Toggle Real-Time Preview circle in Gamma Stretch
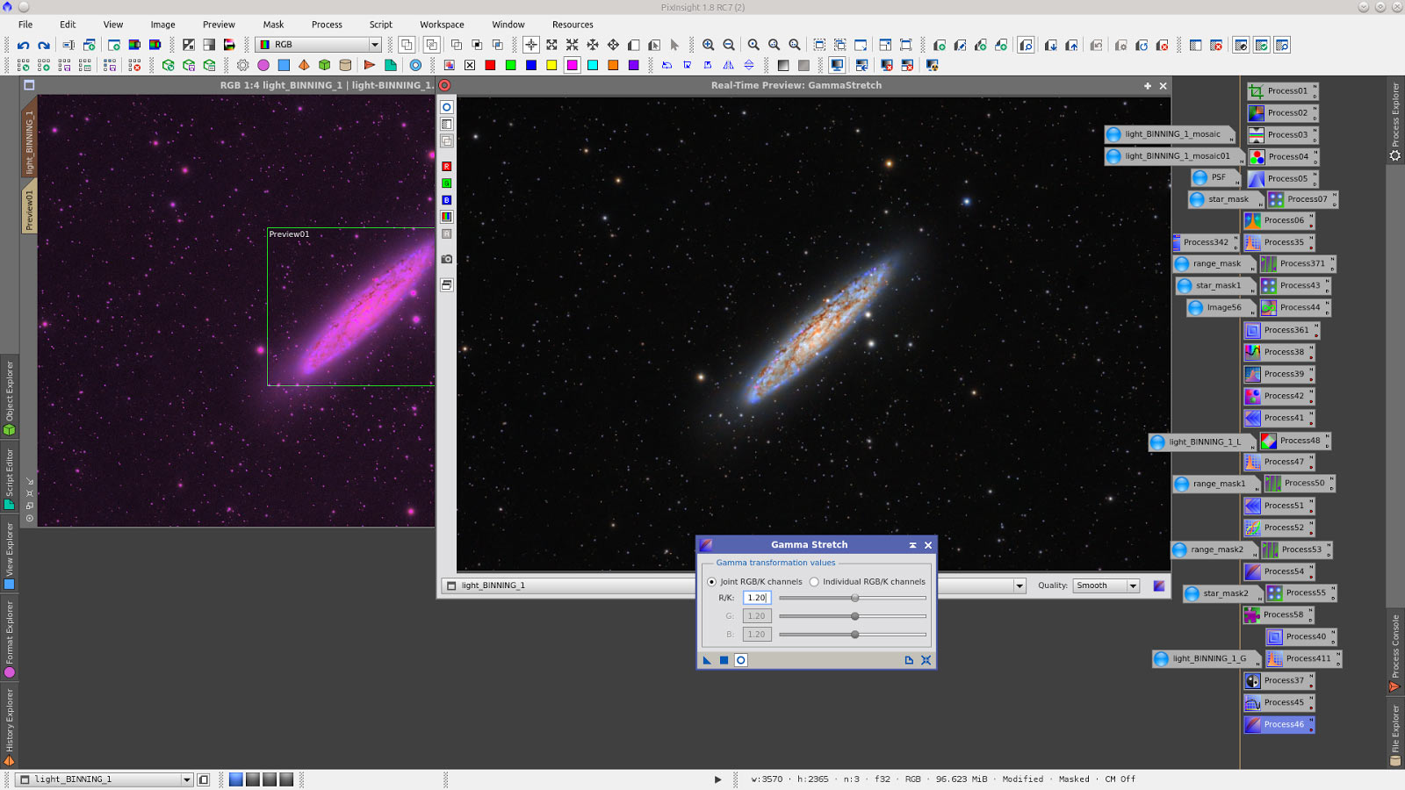Viewport: 1405px width, 790px height. (741, 660)
